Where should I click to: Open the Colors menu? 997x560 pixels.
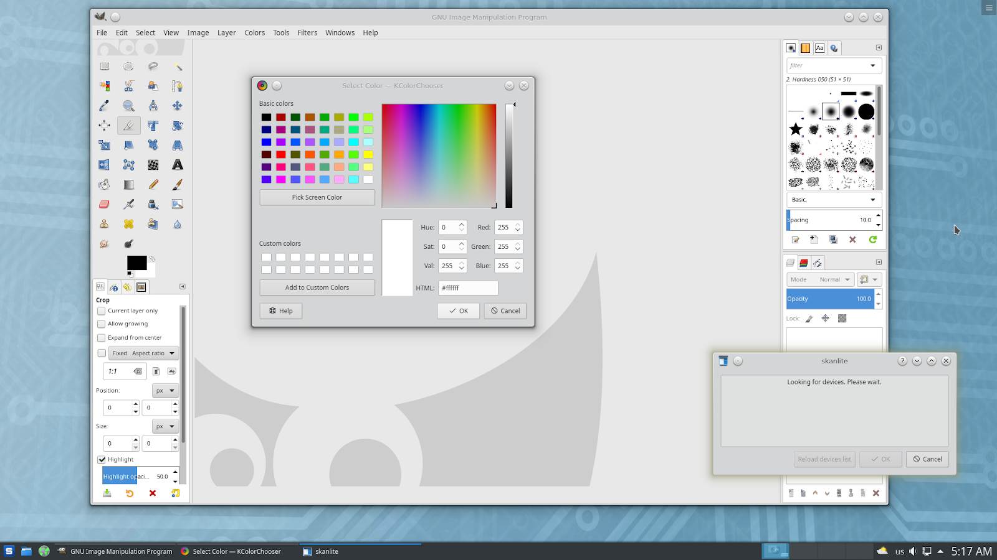254,32
